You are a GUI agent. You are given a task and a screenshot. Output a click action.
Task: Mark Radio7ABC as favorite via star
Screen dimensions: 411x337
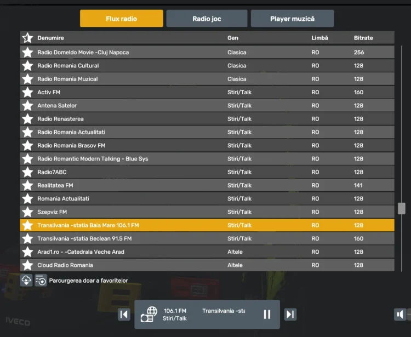coord(27,172)
